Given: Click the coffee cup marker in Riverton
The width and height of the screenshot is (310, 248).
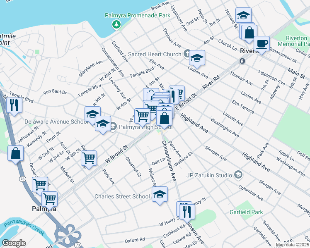Looking at the screenshot, I should (262, 45).
